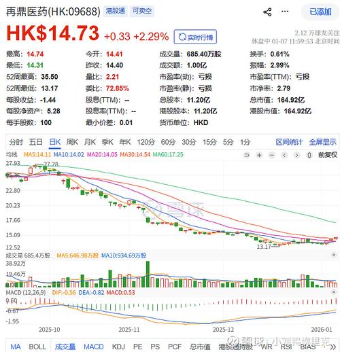Close the MACD indicator panel
Viewport: 340px width, 352px height.
pos(334,292)
